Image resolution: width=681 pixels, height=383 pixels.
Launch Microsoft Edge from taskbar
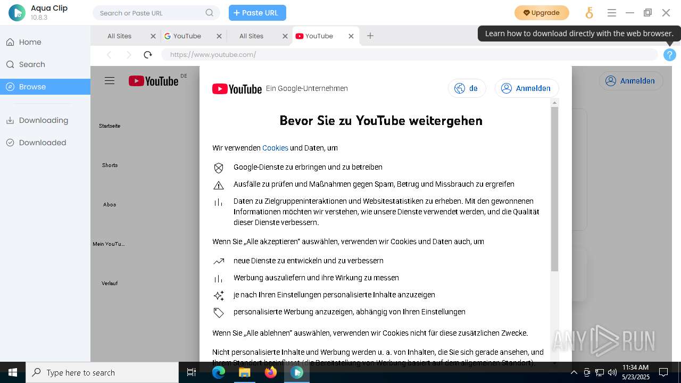point(219,372)
